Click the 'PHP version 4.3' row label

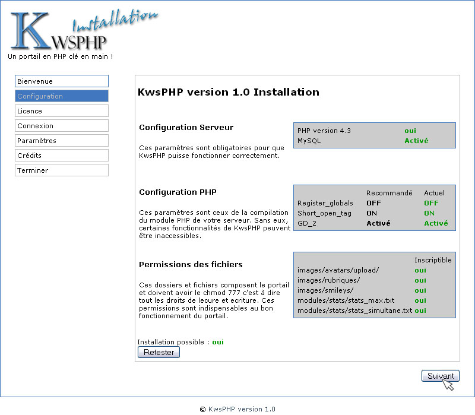(324, 131)
